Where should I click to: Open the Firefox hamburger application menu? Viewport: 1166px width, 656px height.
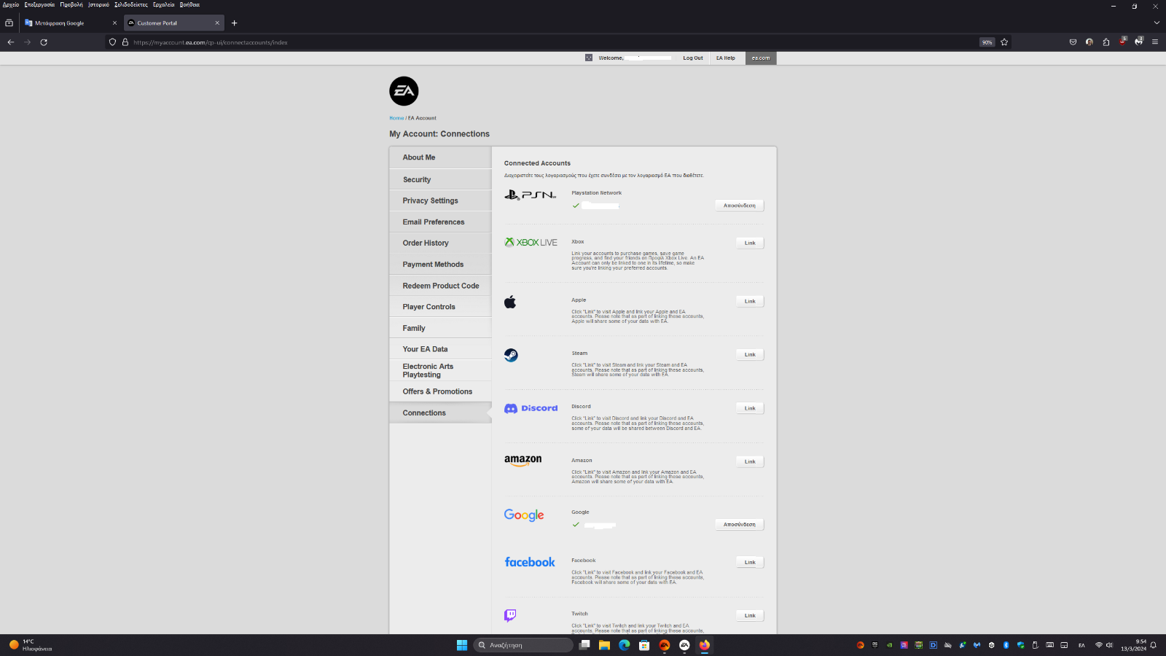(x=1155, y=42)
